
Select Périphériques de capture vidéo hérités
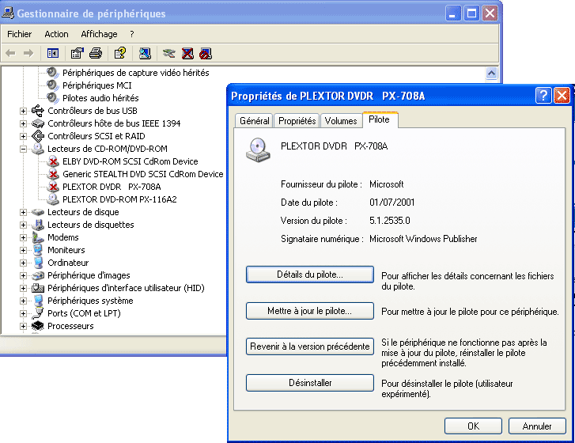[136, 73]
